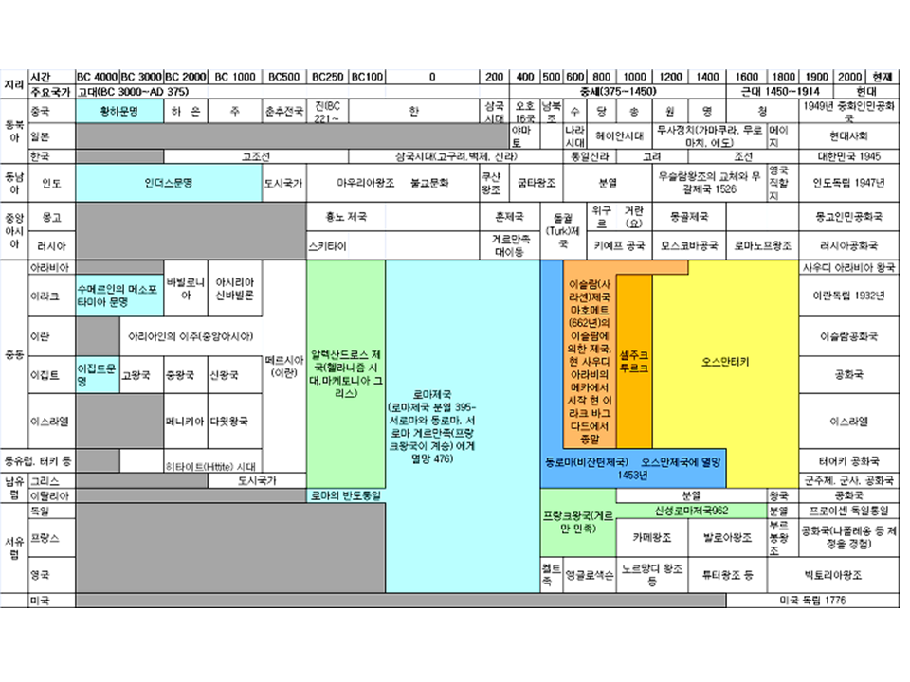Click the "통일신라" cell

point(590,156)
